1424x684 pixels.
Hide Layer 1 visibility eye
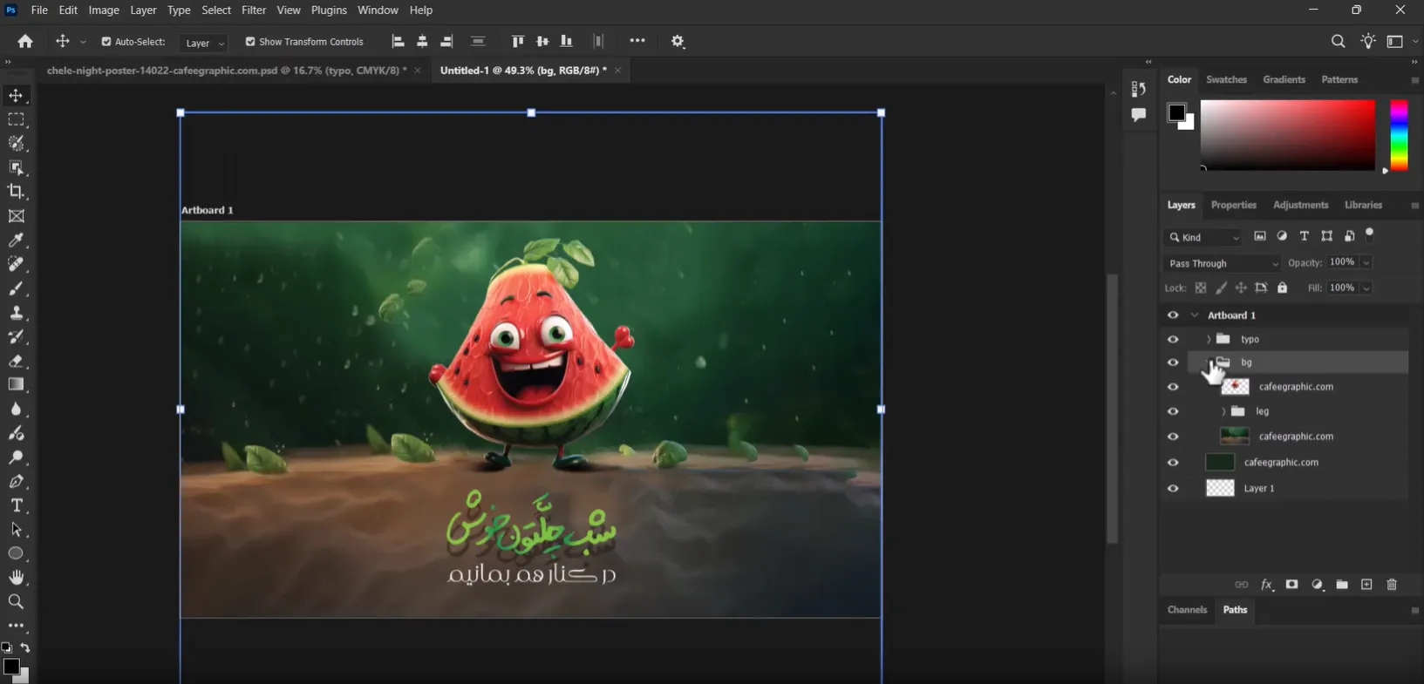(1173, 489)
